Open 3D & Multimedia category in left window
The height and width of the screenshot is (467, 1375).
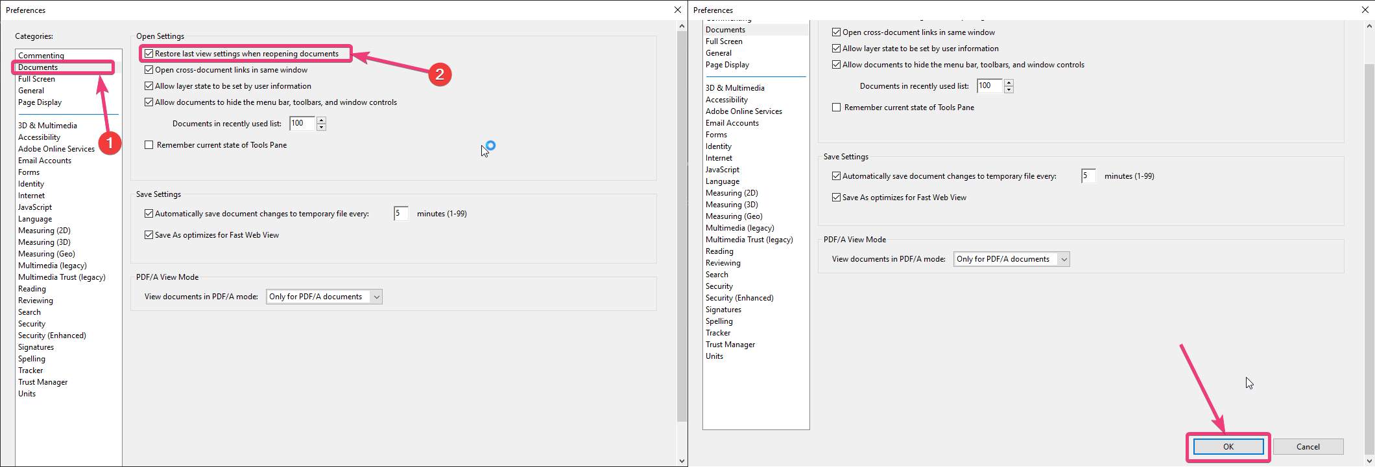[47, 126]
